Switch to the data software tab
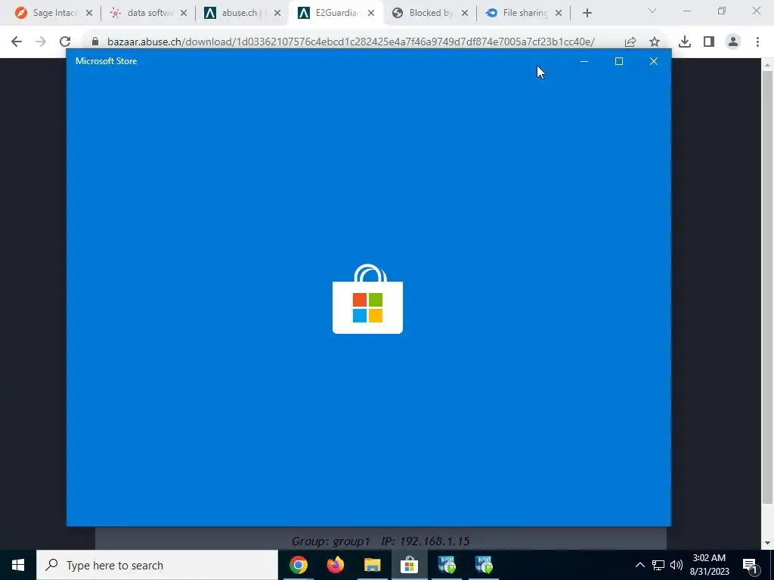This screenshot has height=580, width=774. 141,14
